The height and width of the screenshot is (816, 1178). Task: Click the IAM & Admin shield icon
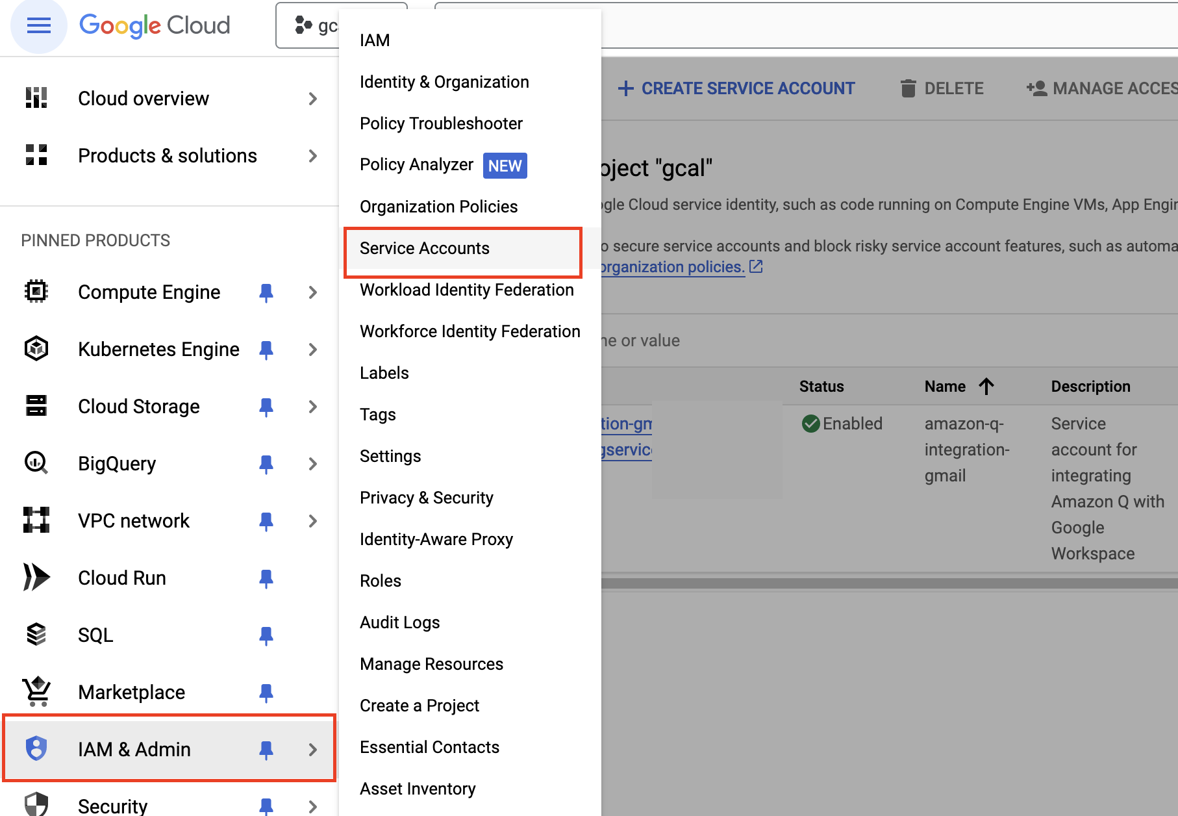(x=36, y=748)
